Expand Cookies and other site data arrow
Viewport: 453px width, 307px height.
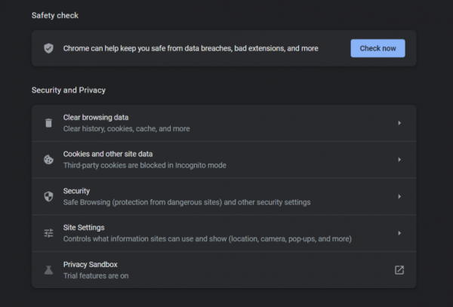point(399,160)
